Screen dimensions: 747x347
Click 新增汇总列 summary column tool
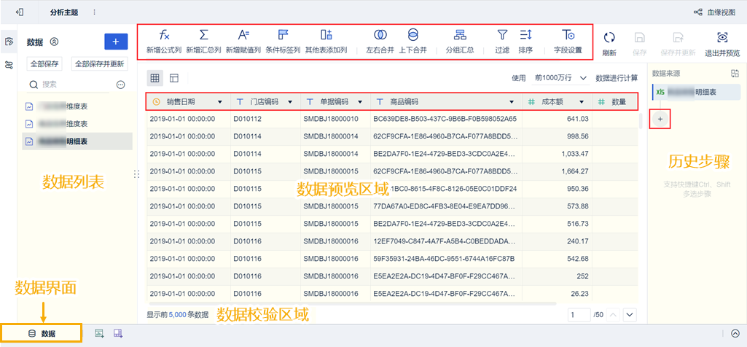coord(203,41)
